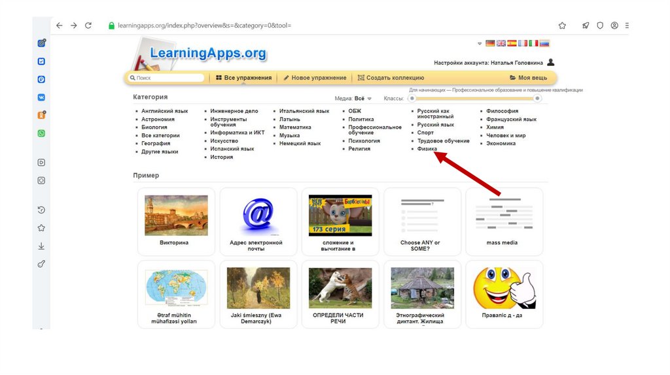Open the WhatsApp sidebar icon

(x=41, y=133)
